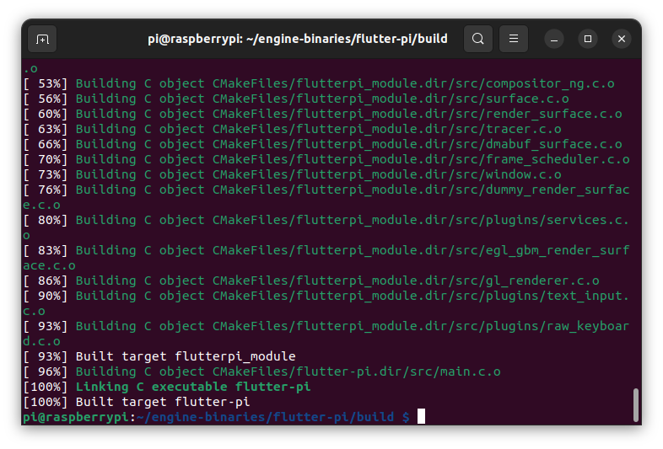This screenshot has width=663, height=449.
Task: Click the render_surface.c.o build line
Action: (x=323, y=114)
